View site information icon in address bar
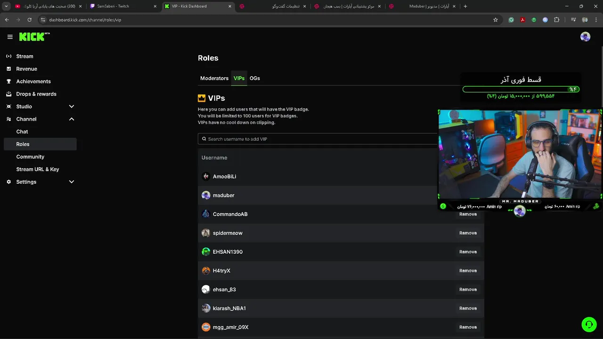Screen dimensions: 603x339 [x=43, y=20]
